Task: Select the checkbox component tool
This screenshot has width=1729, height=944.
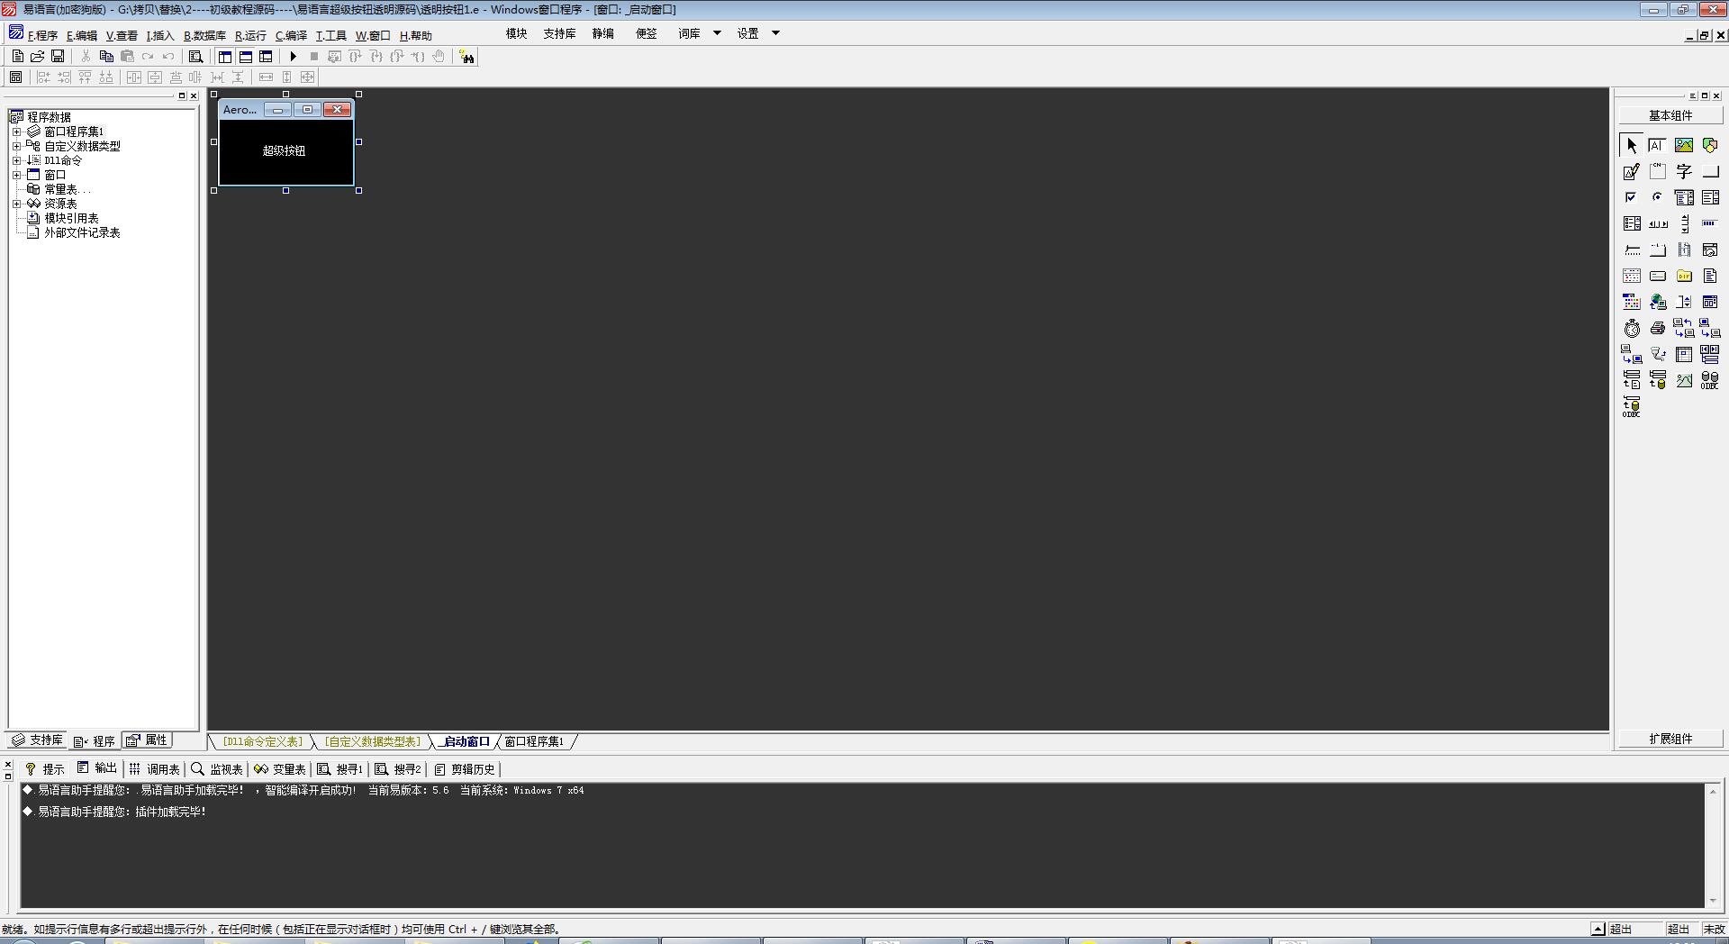Action: (x=1631, y=197)
